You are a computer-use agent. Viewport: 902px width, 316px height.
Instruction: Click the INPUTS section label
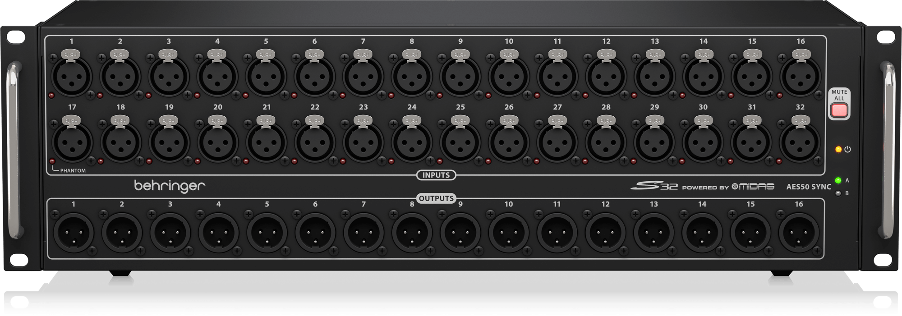click(x=436, y=175)
